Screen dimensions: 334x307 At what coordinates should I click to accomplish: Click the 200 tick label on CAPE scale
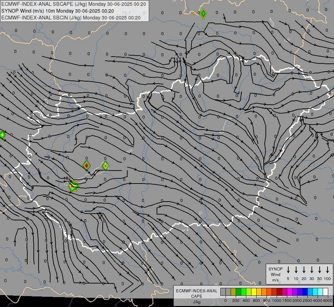[236, 301]
